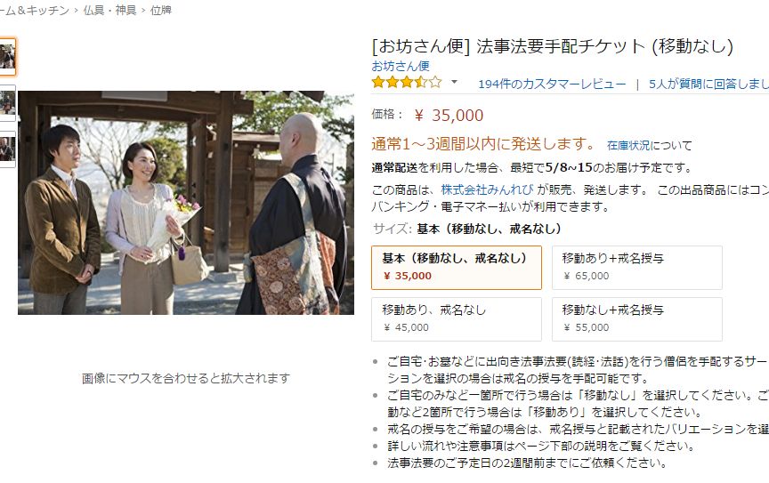Select the first product thumbnail

click(x=7, y=57)
